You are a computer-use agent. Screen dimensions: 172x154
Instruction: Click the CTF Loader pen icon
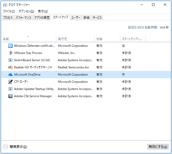[10, 82]
